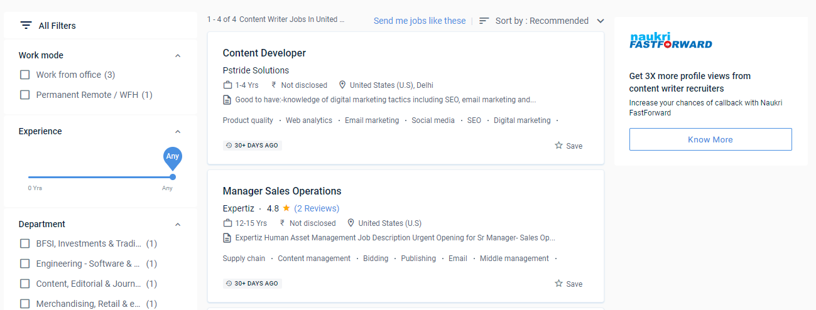The image size is (816, 310).
Task: Click location pin icon in Content Developer card
Action: 342,85
